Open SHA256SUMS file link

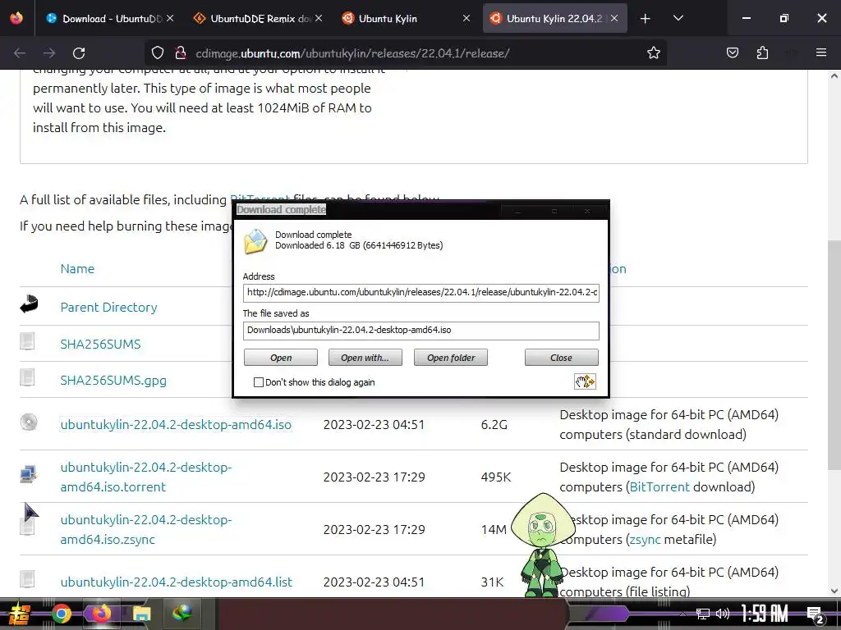100,344
